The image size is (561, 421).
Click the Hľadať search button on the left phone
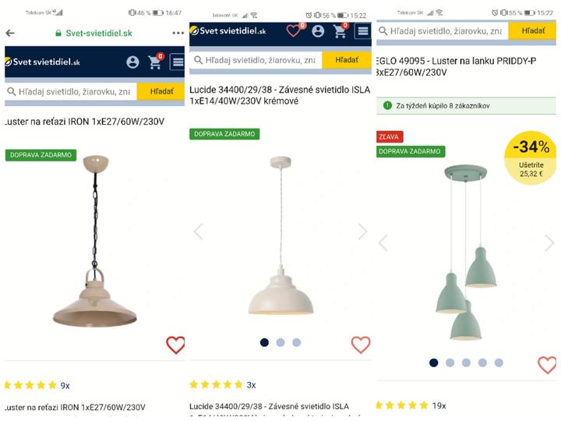[x=161, y=92]
